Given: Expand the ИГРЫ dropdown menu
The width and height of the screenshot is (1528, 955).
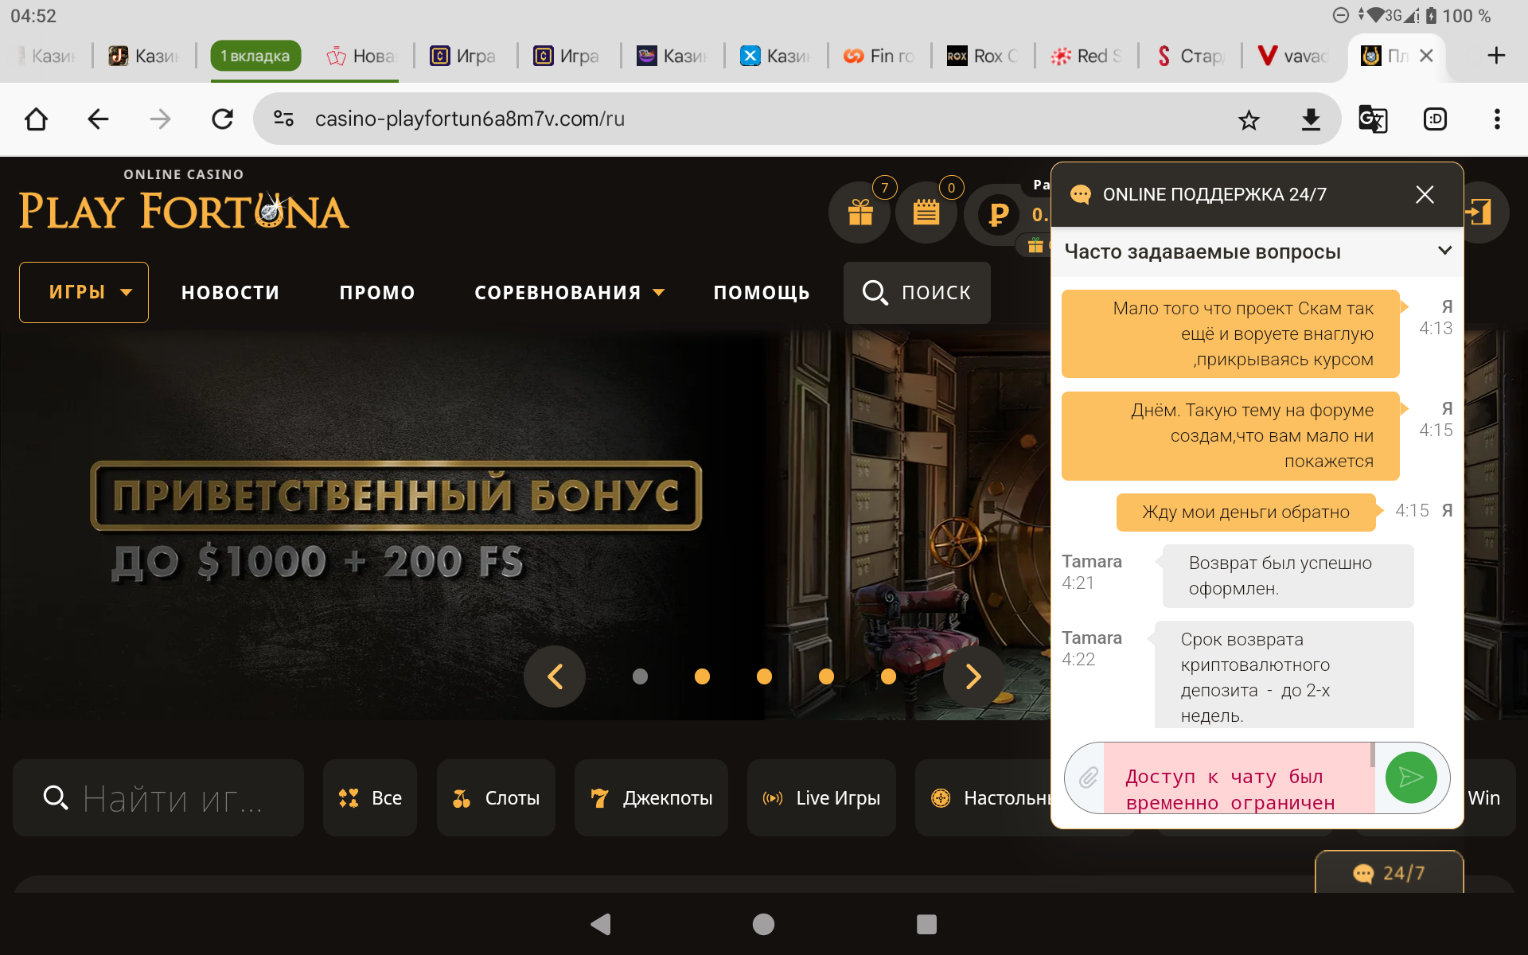Looking at the screenshot, I should (x=84, y=292).
